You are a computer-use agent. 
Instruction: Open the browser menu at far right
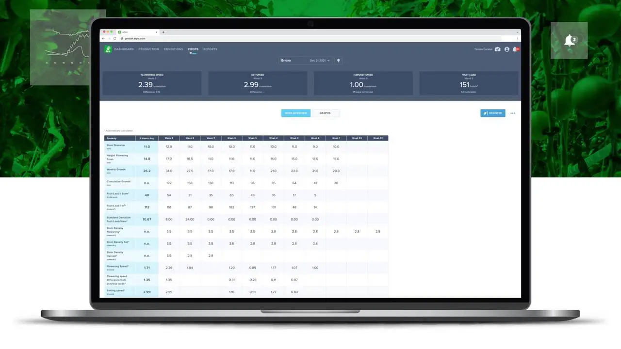point(517,38)
